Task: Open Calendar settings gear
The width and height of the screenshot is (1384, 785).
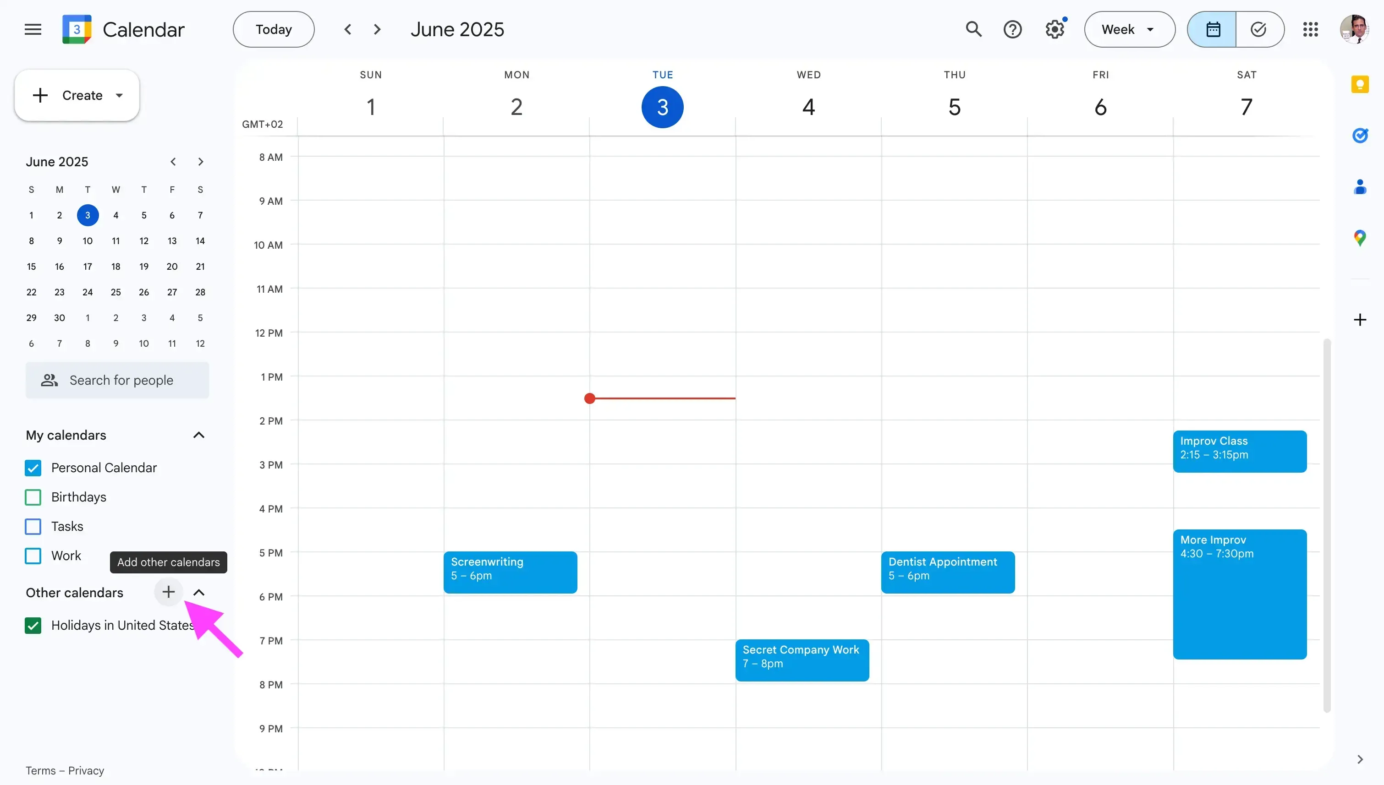Action: pos(1054,29)
